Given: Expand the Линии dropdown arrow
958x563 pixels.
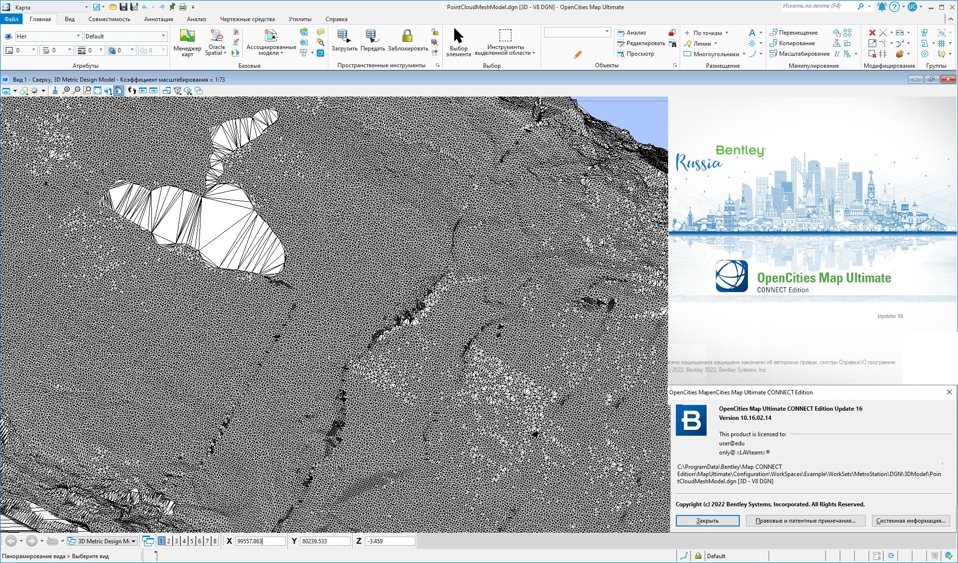Looking at the screenshot, I should tap(716, 43).
